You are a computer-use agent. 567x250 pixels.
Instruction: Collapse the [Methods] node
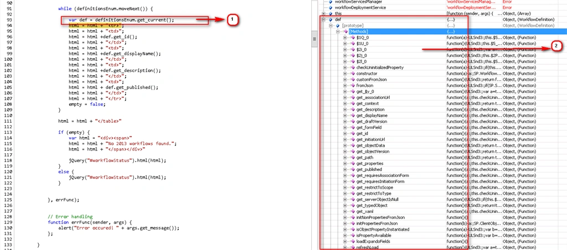338,32
